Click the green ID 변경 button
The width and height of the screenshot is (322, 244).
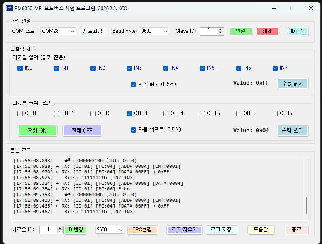[x=76, y=230]
